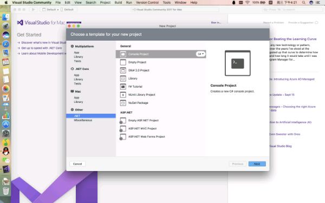Select .NET under Other
Screen dimensions: 325x203
click(91, 116)
